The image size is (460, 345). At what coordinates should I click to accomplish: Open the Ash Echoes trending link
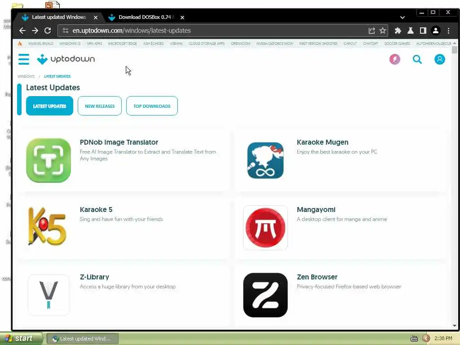(154, 44)
